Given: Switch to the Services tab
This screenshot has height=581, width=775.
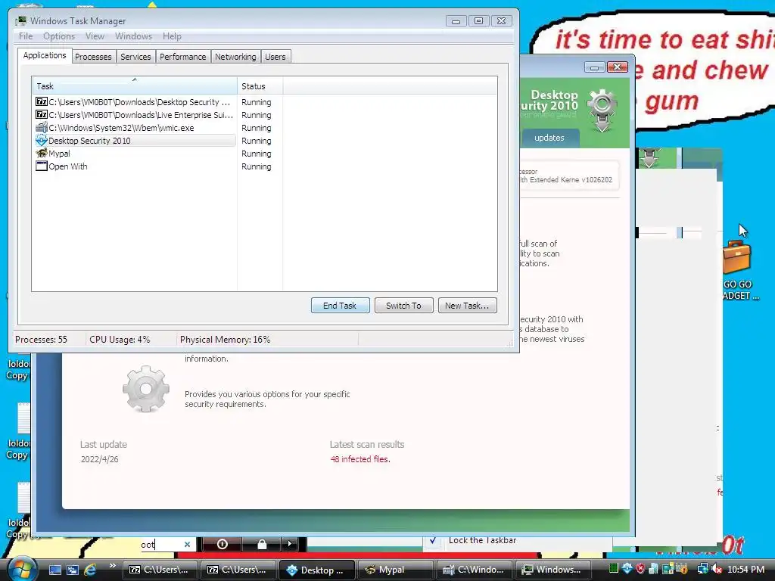Looking at the screenshot, I should click(135, 57).
